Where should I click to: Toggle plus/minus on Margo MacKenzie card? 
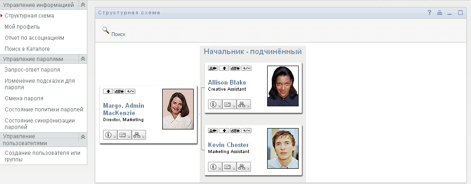(x=130, y=92)
